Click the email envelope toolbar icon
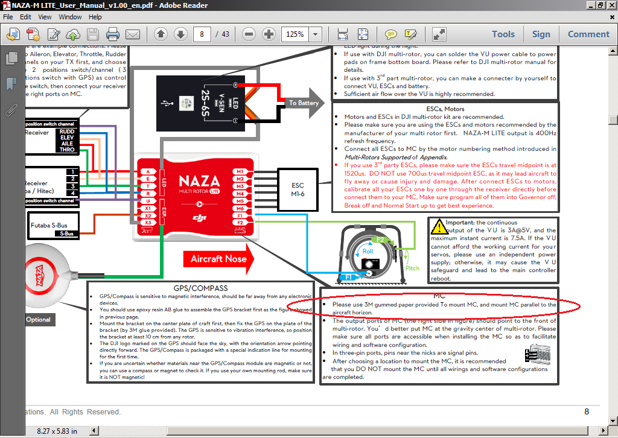 (132, 34)
